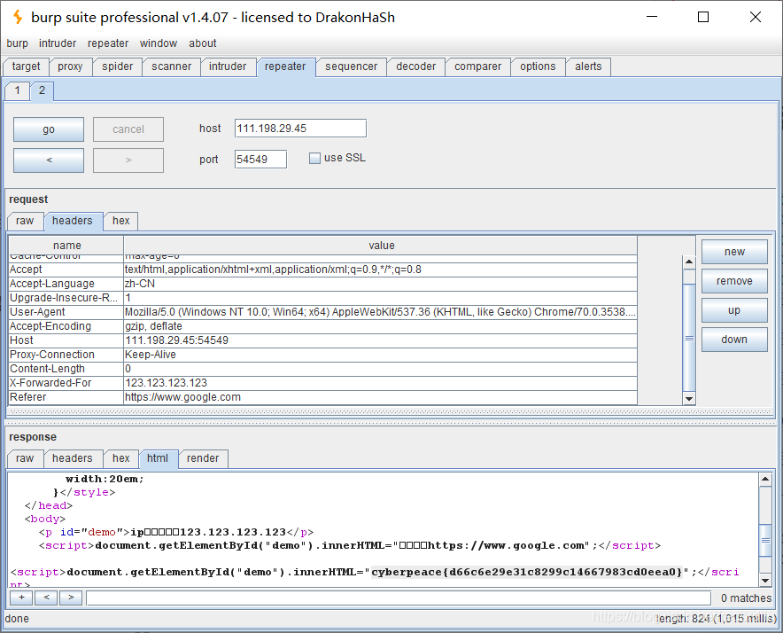Switch to the decoder tab
The width and height of the screenshot is (783, 633).
tap(415, 66)
